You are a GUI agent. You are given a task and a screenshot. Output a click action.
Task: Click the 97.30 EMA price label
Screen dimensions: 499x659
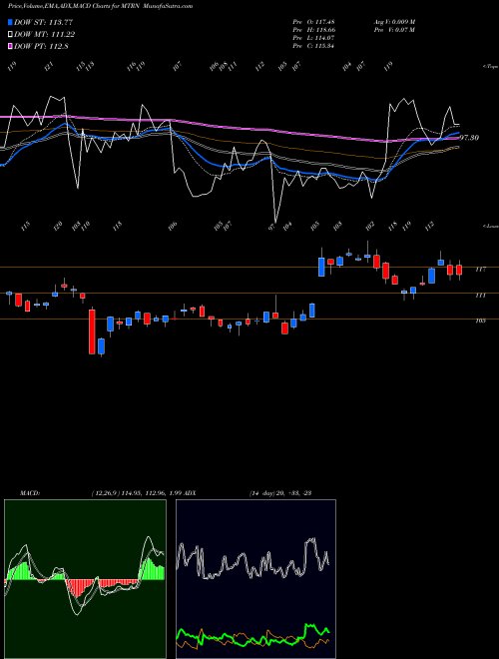pyautogui.click(x=470, y=138)
